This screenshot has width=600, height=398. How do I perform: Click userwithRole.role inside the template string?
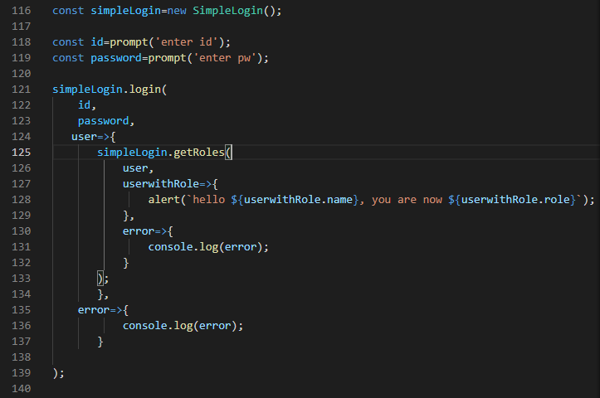coord(515,200)
